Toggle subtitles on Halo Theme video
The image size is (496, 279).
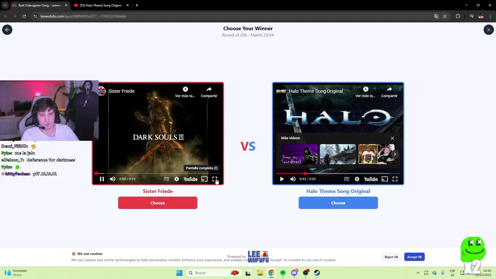tap(346, 179)
